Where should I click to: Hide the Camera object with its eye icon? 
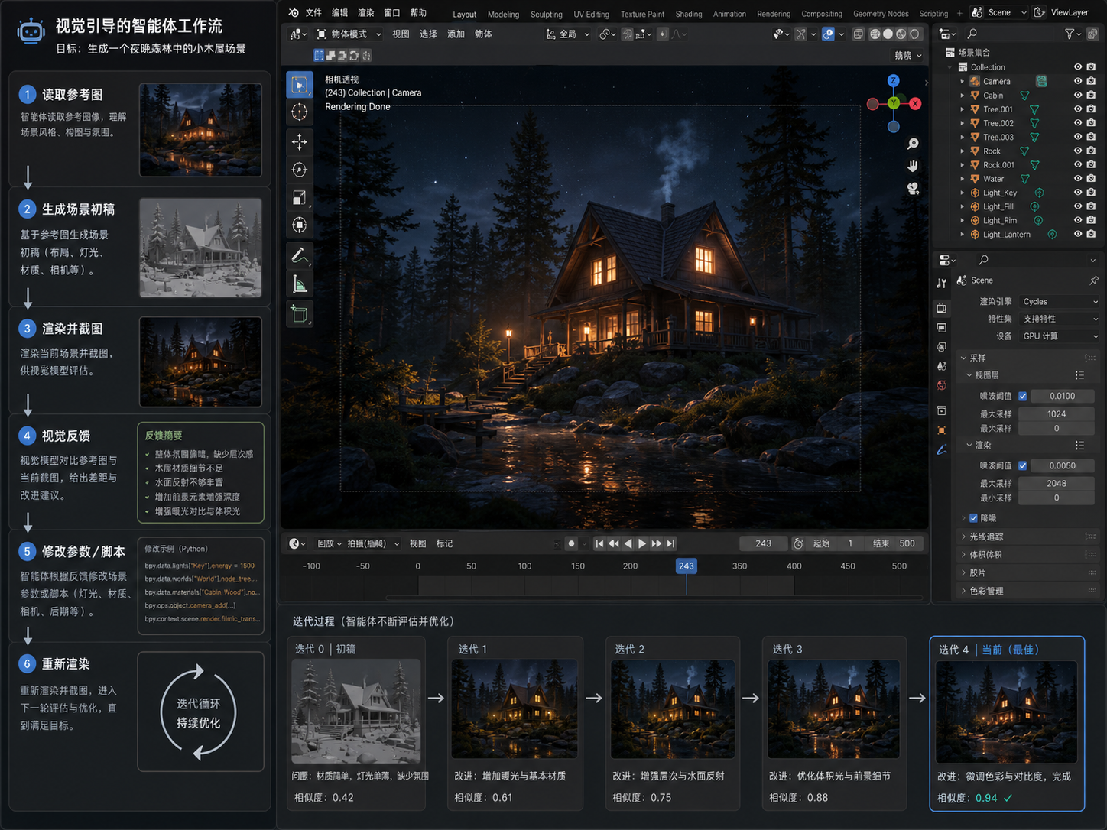click(1078, 81)
